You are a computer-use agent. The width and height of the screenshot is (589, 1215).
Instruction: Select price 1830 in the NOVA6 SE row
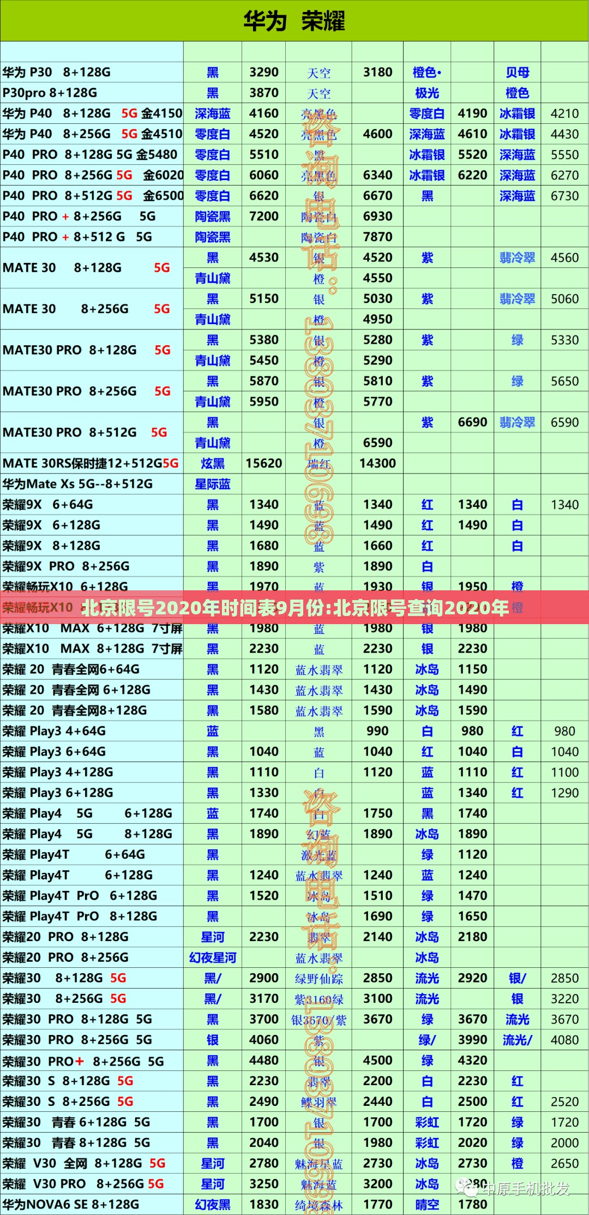pos(264,1204)
